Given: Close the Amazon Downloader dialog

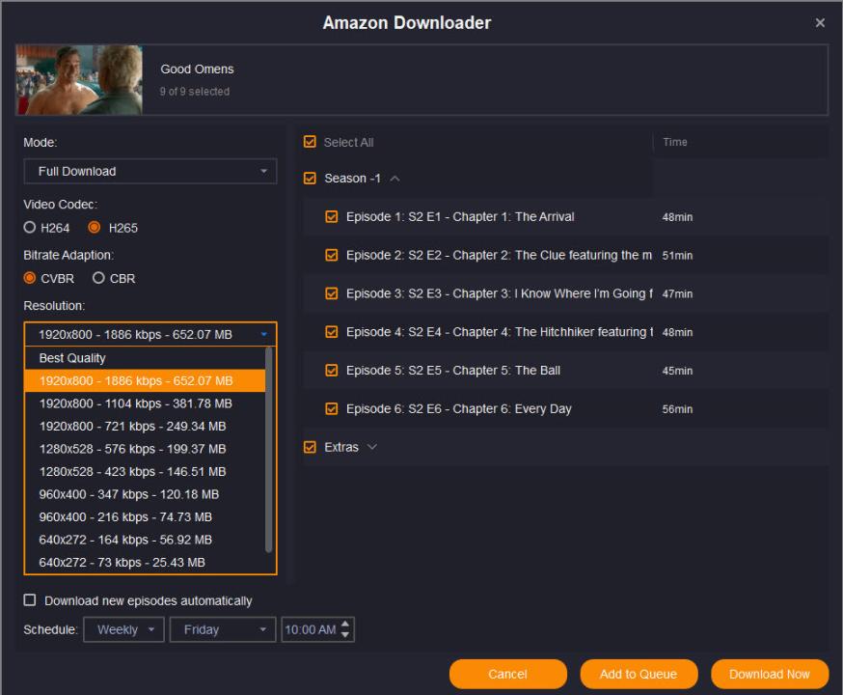Looking at the screenshot, I should (x=820, y=23).
